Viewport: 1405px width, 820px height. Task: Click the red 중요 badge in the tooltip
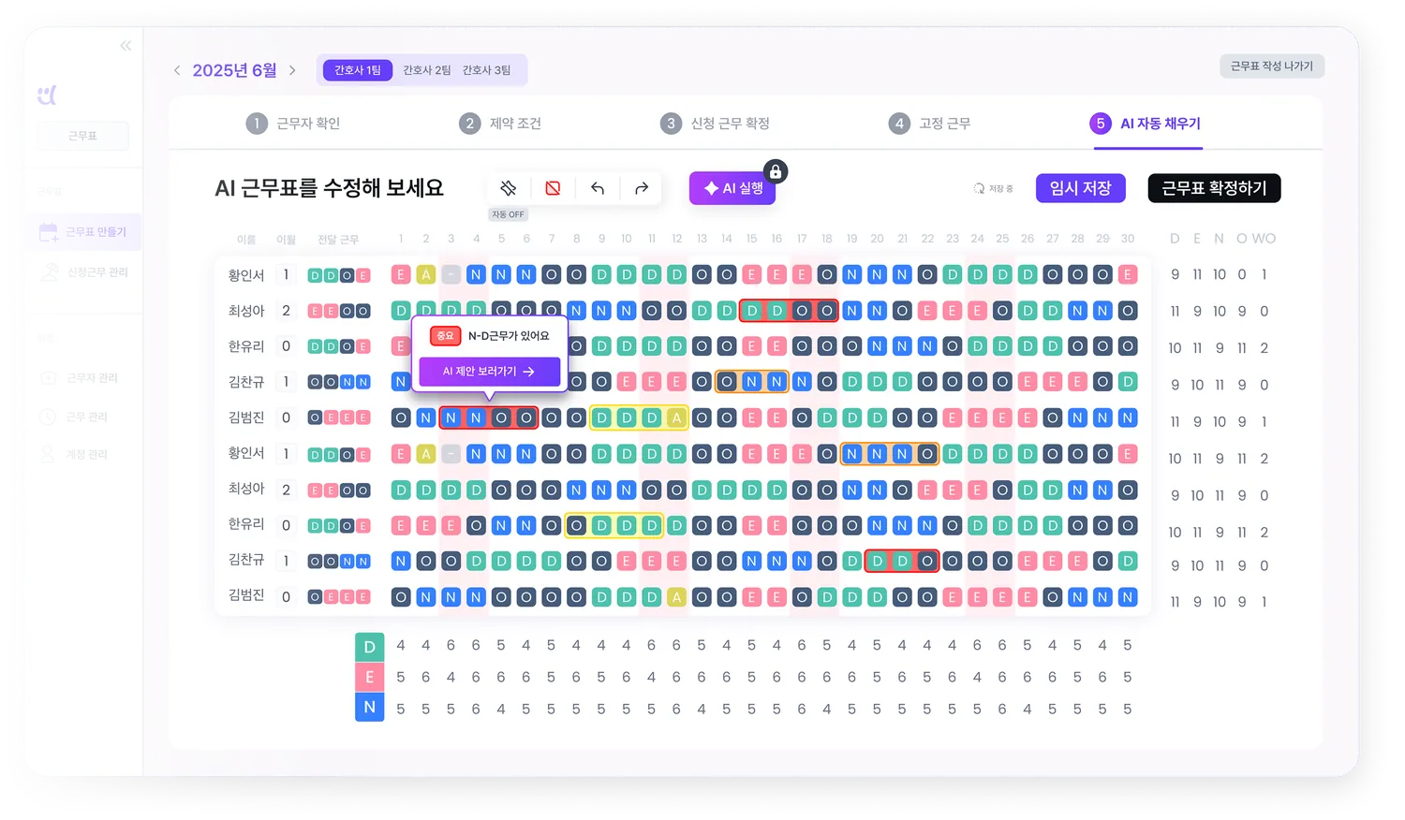click(444, 335)
